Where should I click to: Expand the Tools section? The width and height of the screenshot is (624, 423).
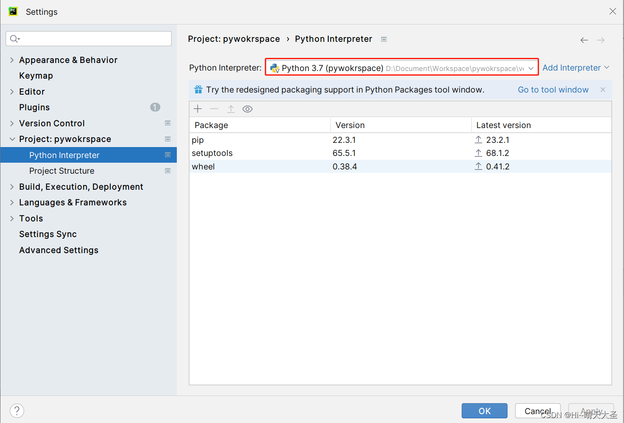pyautogui.click(x=12, y=218)
